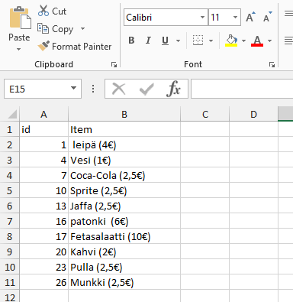Select id cell with value 10
This screenshot has width=293, height=302.
[43, 190]
